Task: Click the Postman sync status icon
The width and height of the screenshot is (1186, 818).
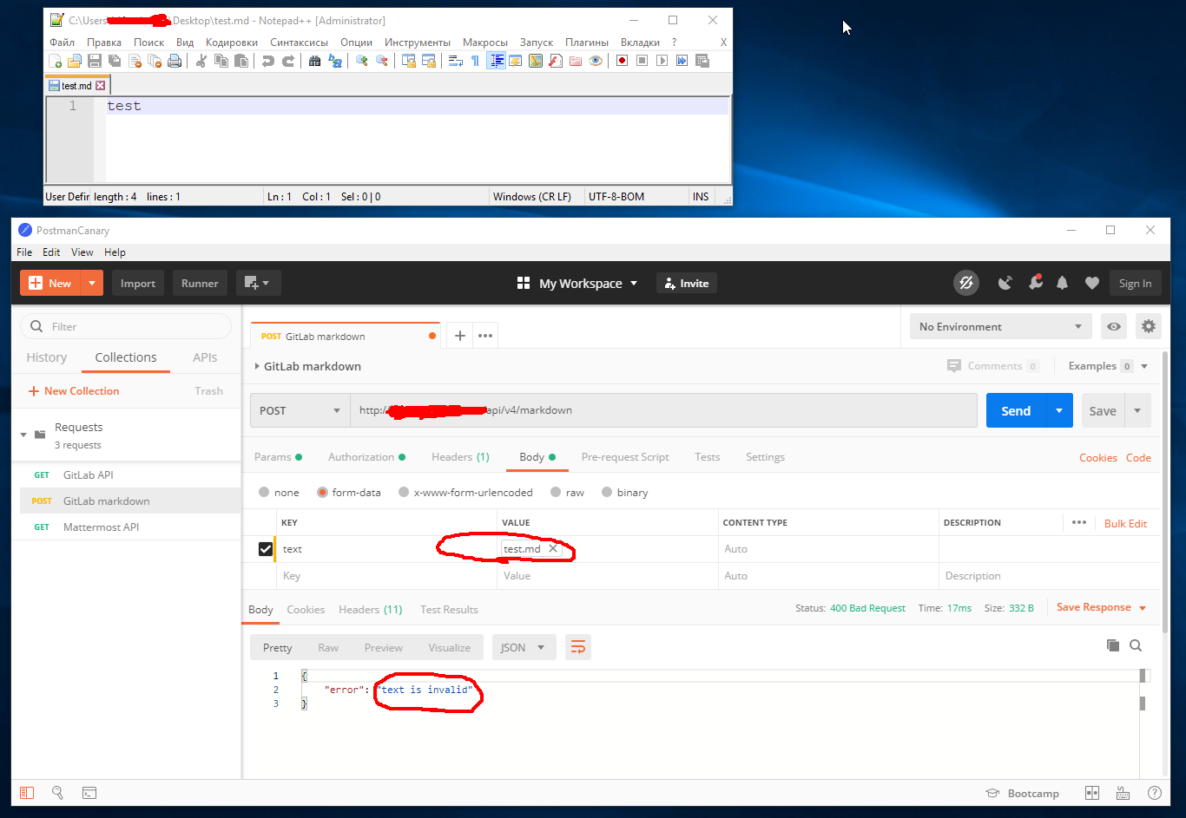Action: [x=965, y=283]
